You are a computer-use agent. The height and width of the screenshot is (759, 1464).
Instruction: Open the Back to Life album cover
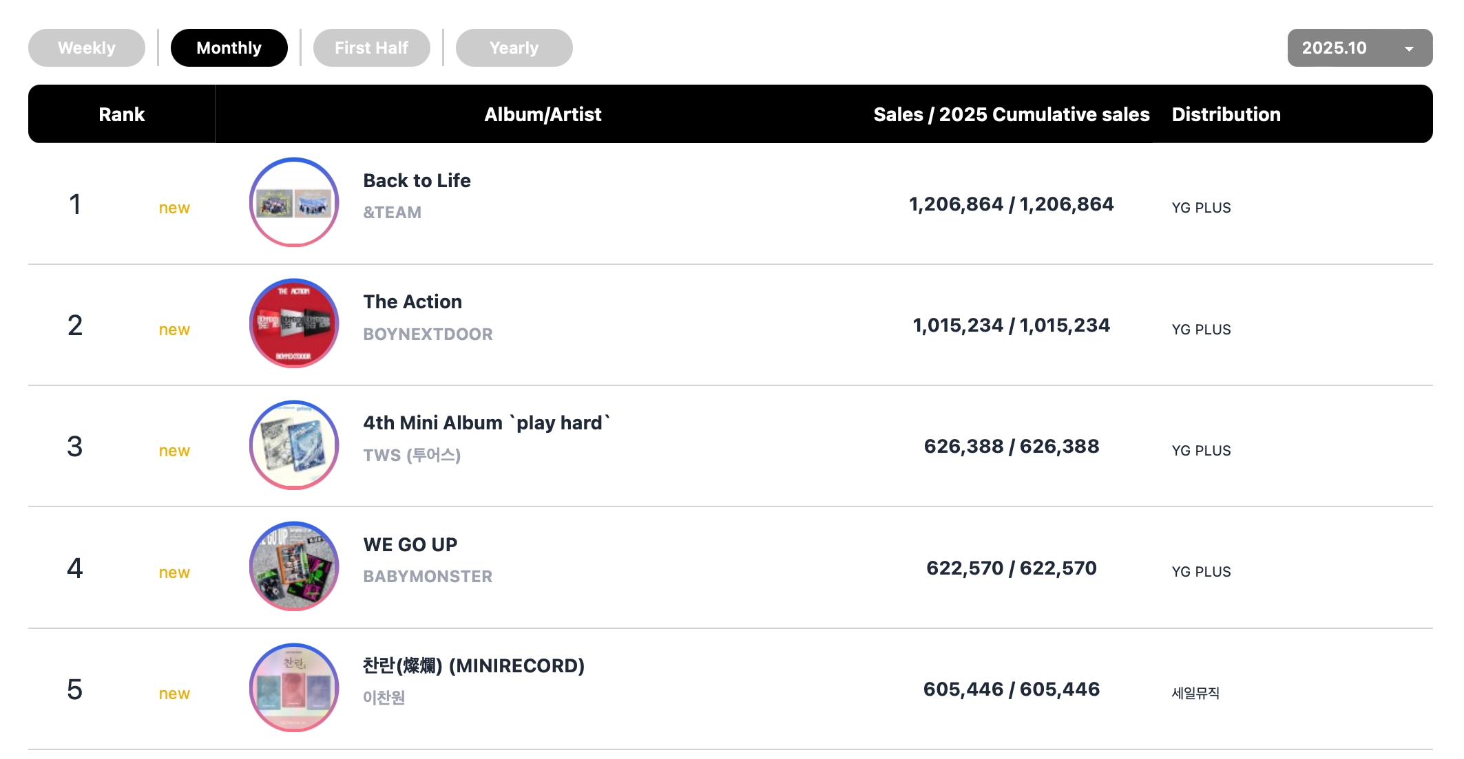[x=294, y=202]
